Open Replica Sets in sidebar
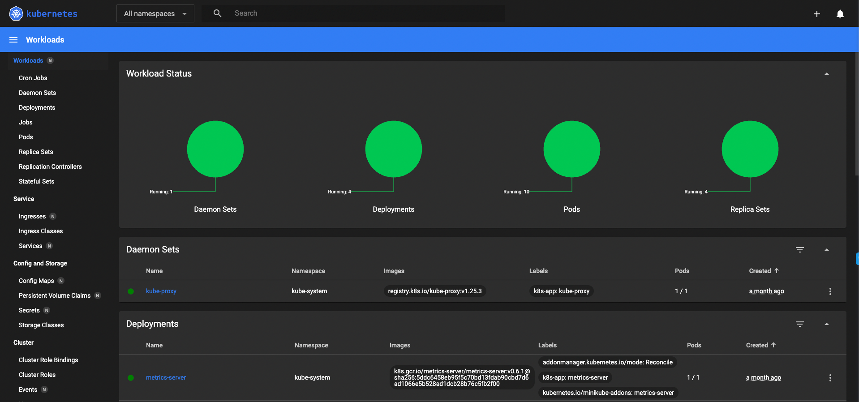The width and height of the screenshot is (859, 402). tap(36, 152)
